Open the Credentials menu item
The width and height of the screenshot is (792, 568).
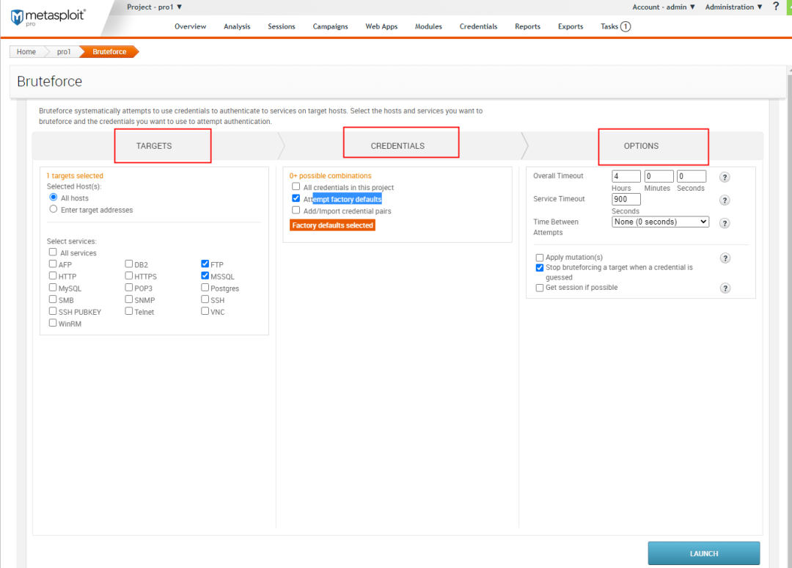click(x=478, y=26)
